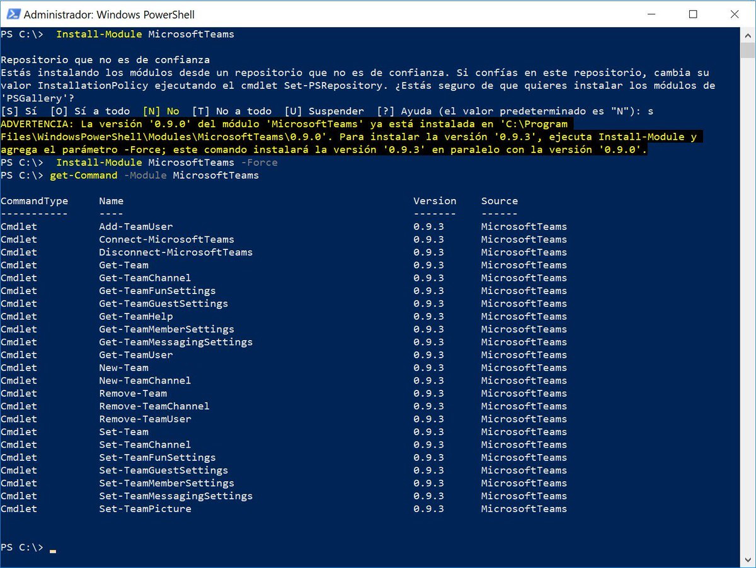Viewport: 756px width, 568px height.
Task: Select the Get-Team cmdlet name
Action: click(x=123, y=265)
